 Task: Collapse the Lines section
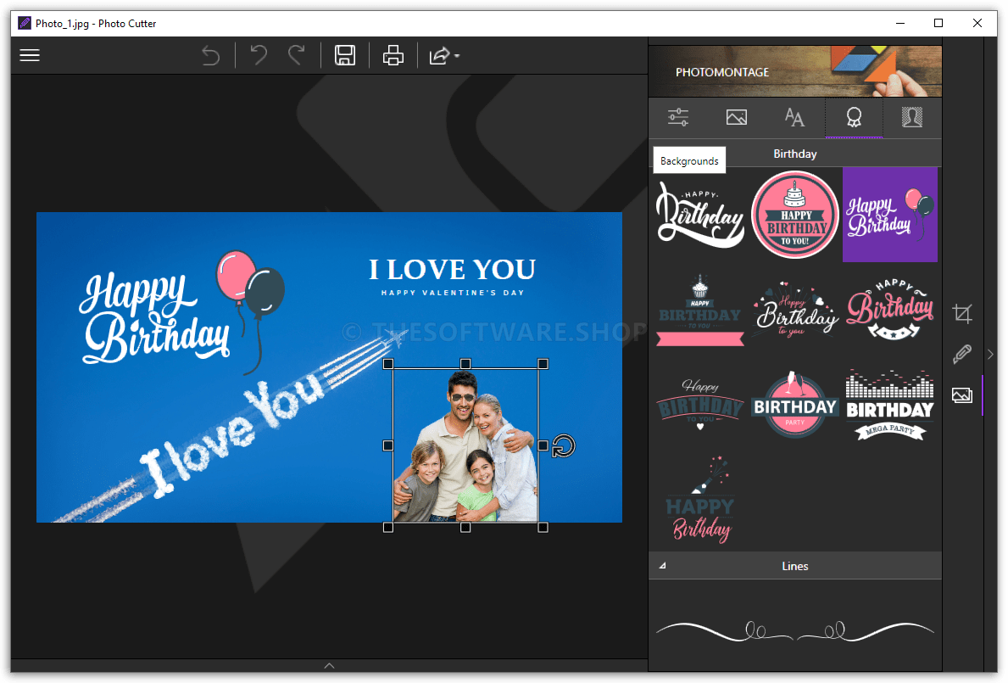pyautogui.click(x=662, y=565)
